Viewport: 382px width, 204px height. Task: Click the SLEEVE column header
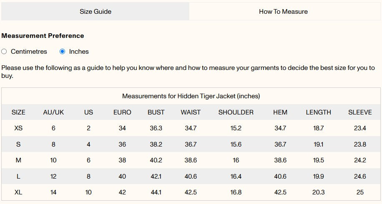pyautogui.click(x=360, y=112)
